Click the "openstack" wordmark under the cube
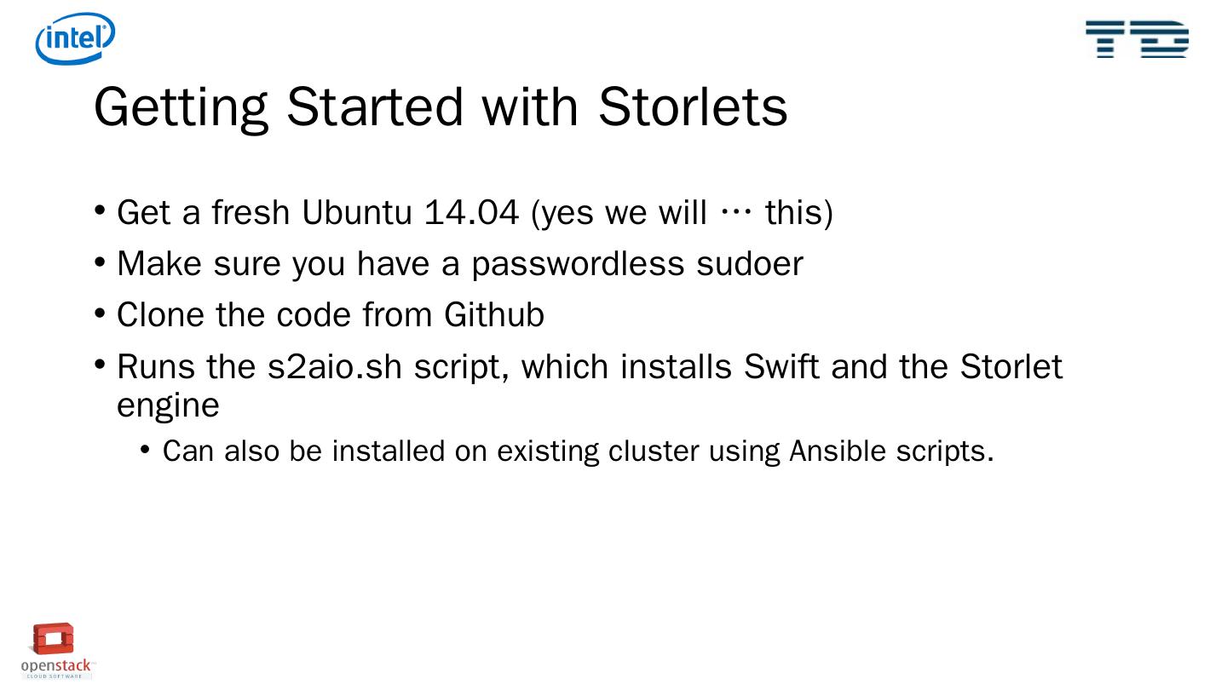The height and width of the screenshot is (690, 1227). (x=56, y=665)
